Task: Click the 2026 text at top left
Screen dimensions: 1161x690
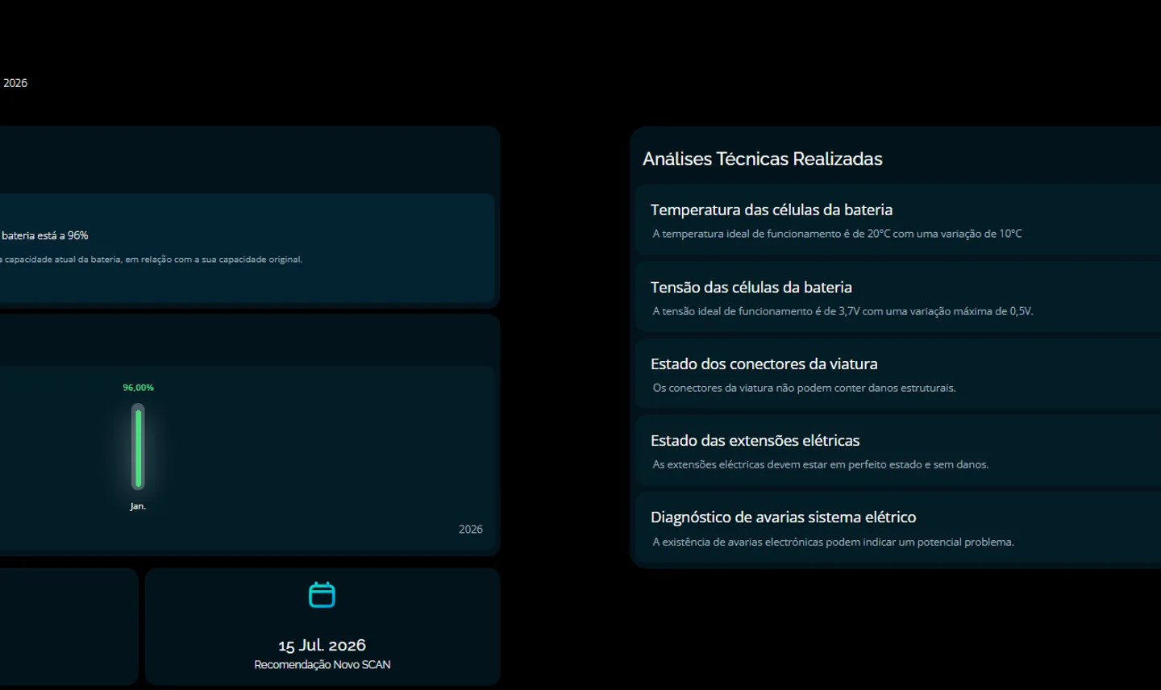Action: point(15,83)
